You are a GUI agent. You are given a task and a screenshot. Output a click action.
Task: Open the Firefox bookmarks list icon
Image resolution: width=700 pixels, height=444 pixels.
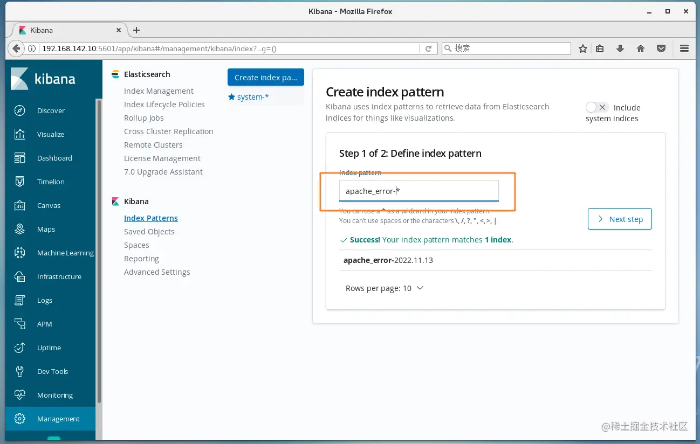(600, 48)
